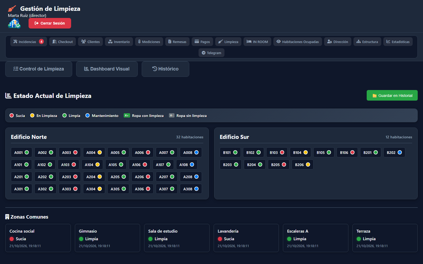Click the R- Ropa sin limpieza badge

[x=172, y=115]
